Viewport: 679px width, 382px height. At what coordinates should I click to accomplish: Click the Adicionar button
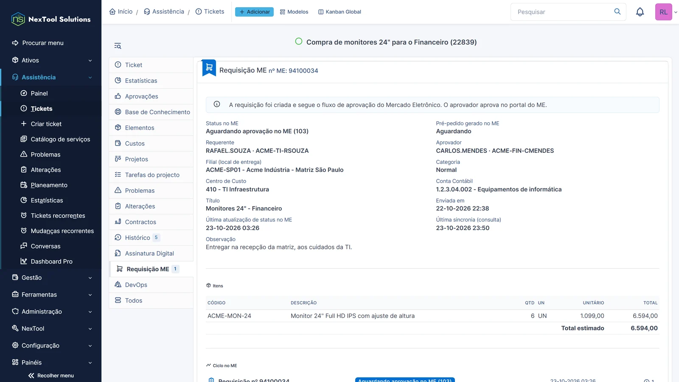tap(254, 12)
